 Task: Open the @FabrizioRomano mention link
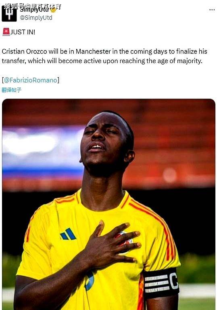point(31,80)
